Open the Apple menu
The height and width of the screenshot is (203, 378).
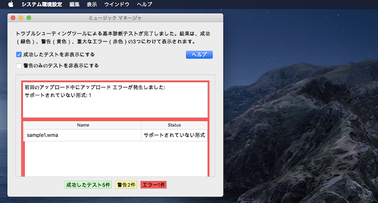click(10, 4)
